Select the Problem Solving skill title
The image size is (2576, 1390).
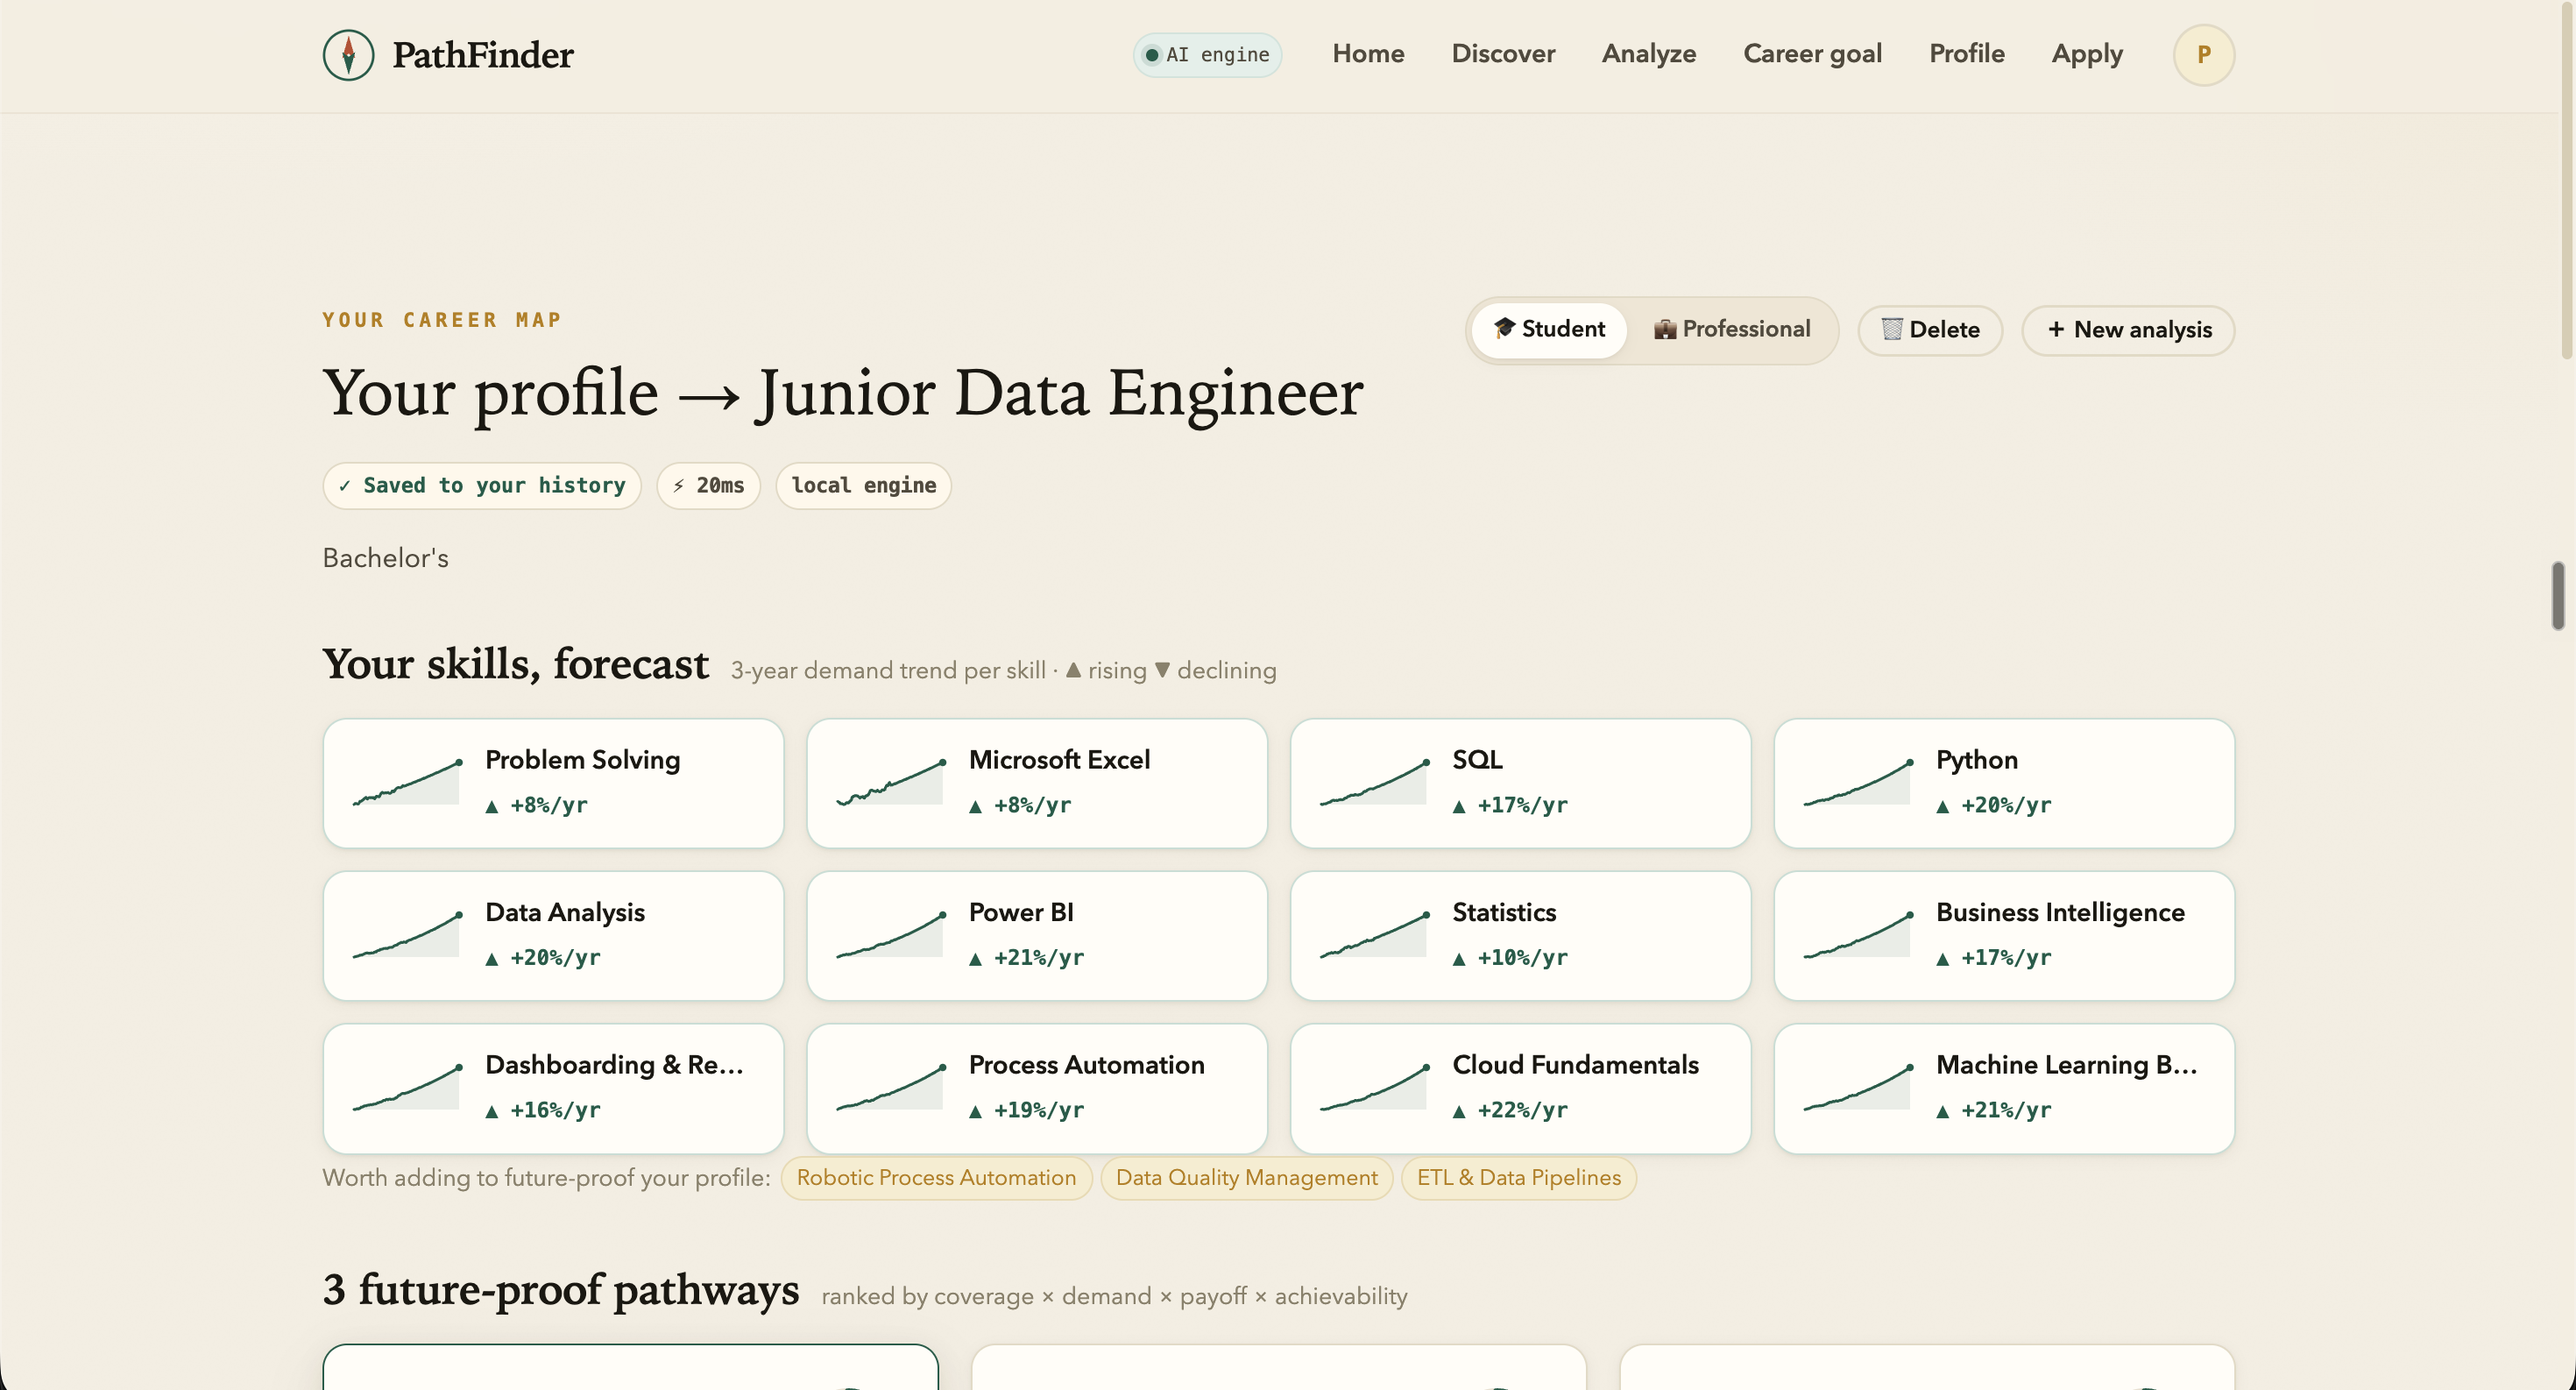click(582, 760)
